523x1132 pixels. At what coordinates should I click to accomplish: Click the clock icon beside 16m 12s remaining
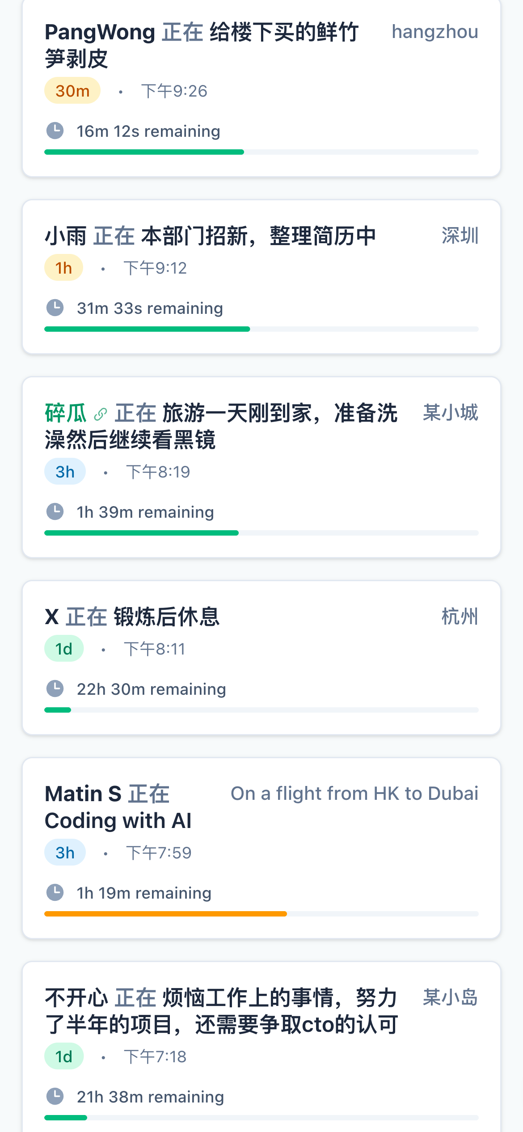pyautogui.click(x=55, y=131)
